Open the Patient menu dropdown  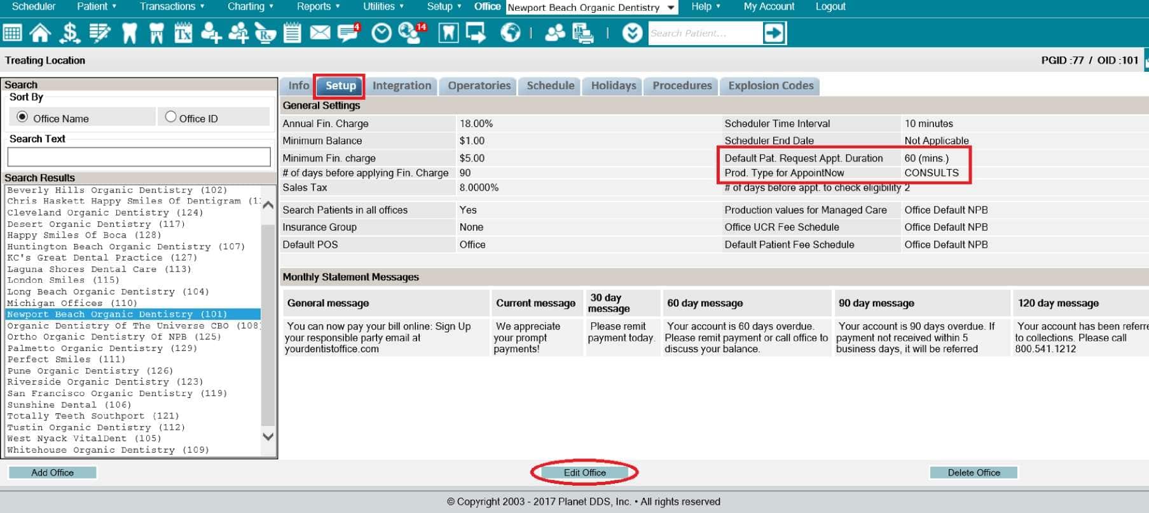[x=97, y=6]
